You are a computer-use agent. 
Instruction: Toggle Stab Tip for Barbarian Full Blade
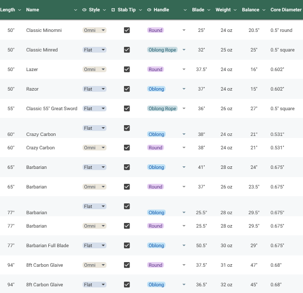pos(127,246)
